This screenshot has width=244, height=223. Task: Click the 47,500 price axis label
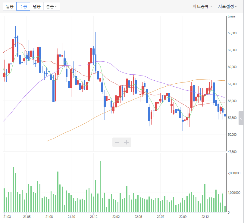pyautogui.click(x=232, y=152)
